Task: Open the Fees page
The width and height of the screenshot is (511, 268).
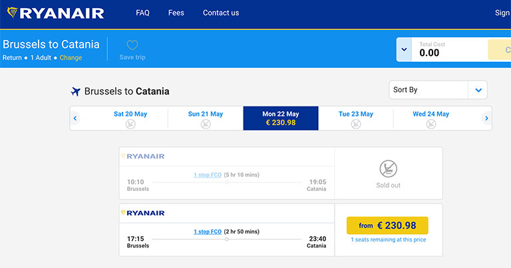Action: click(176, 13)
